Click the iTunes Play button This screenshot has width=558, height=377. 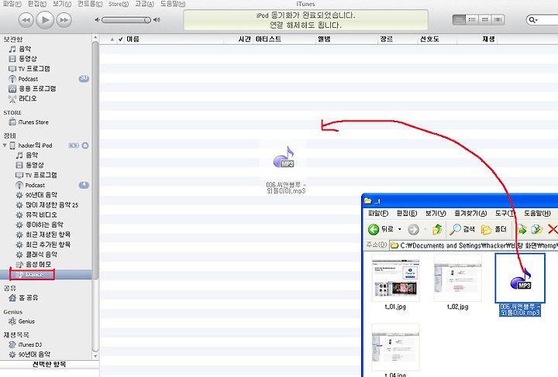(45, 20)
